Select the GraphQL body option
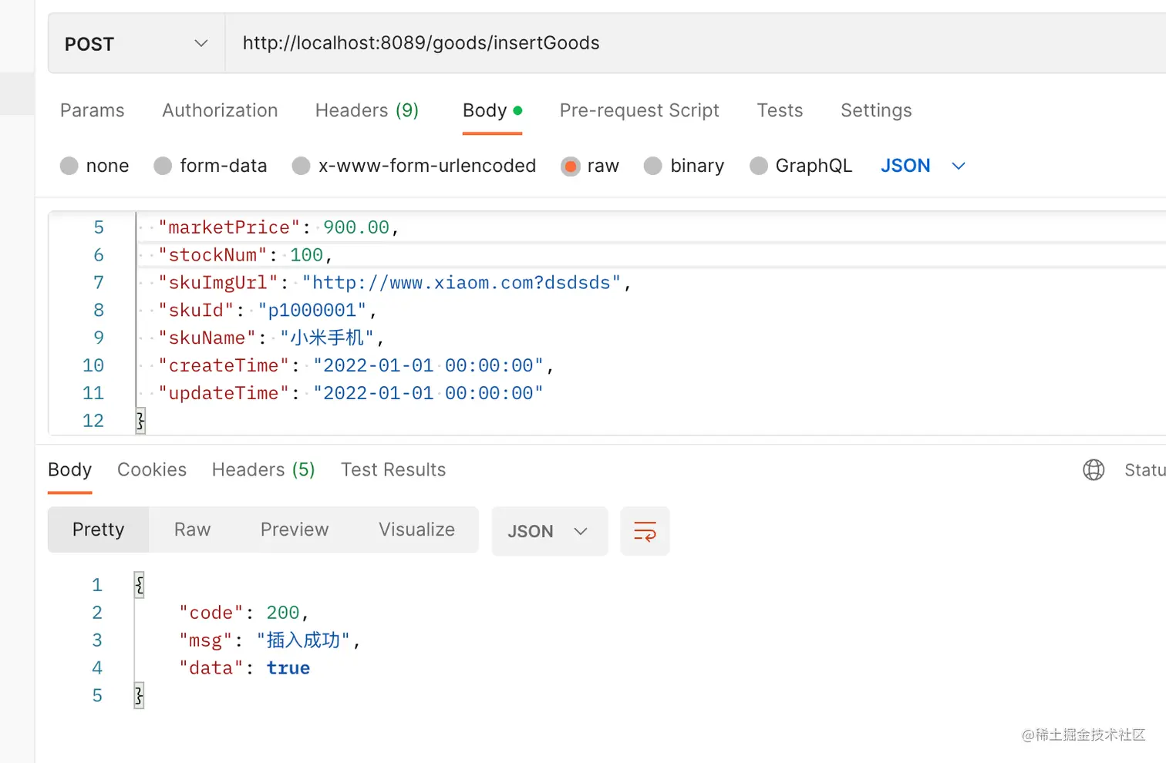Screen dimensions: 1166x763 [759, 166]
